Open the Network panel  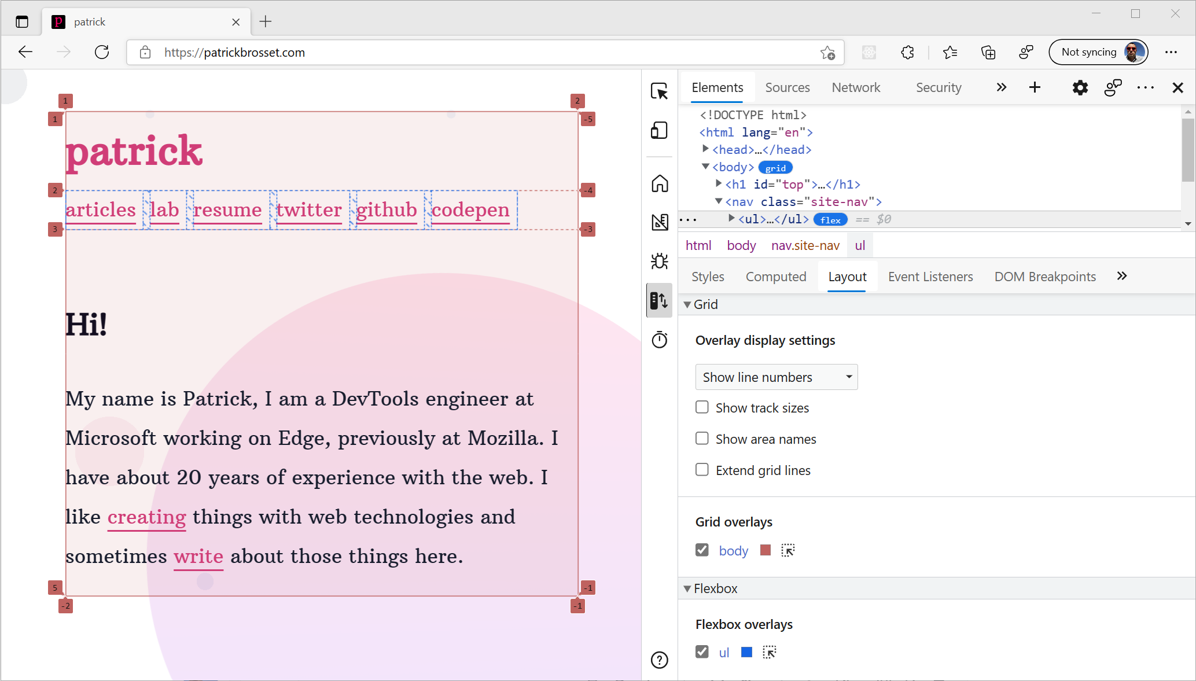pos(856,87)
